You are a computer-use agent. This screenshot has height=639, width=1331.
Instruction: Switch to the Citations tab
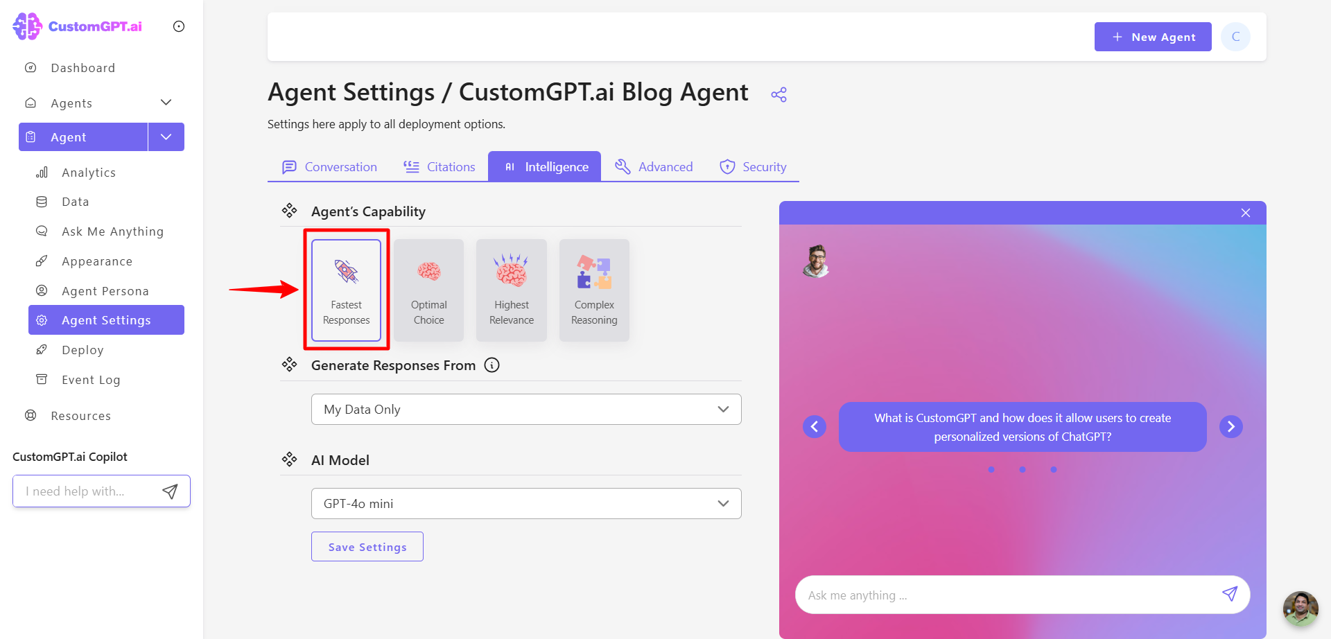tap(440, 167)
